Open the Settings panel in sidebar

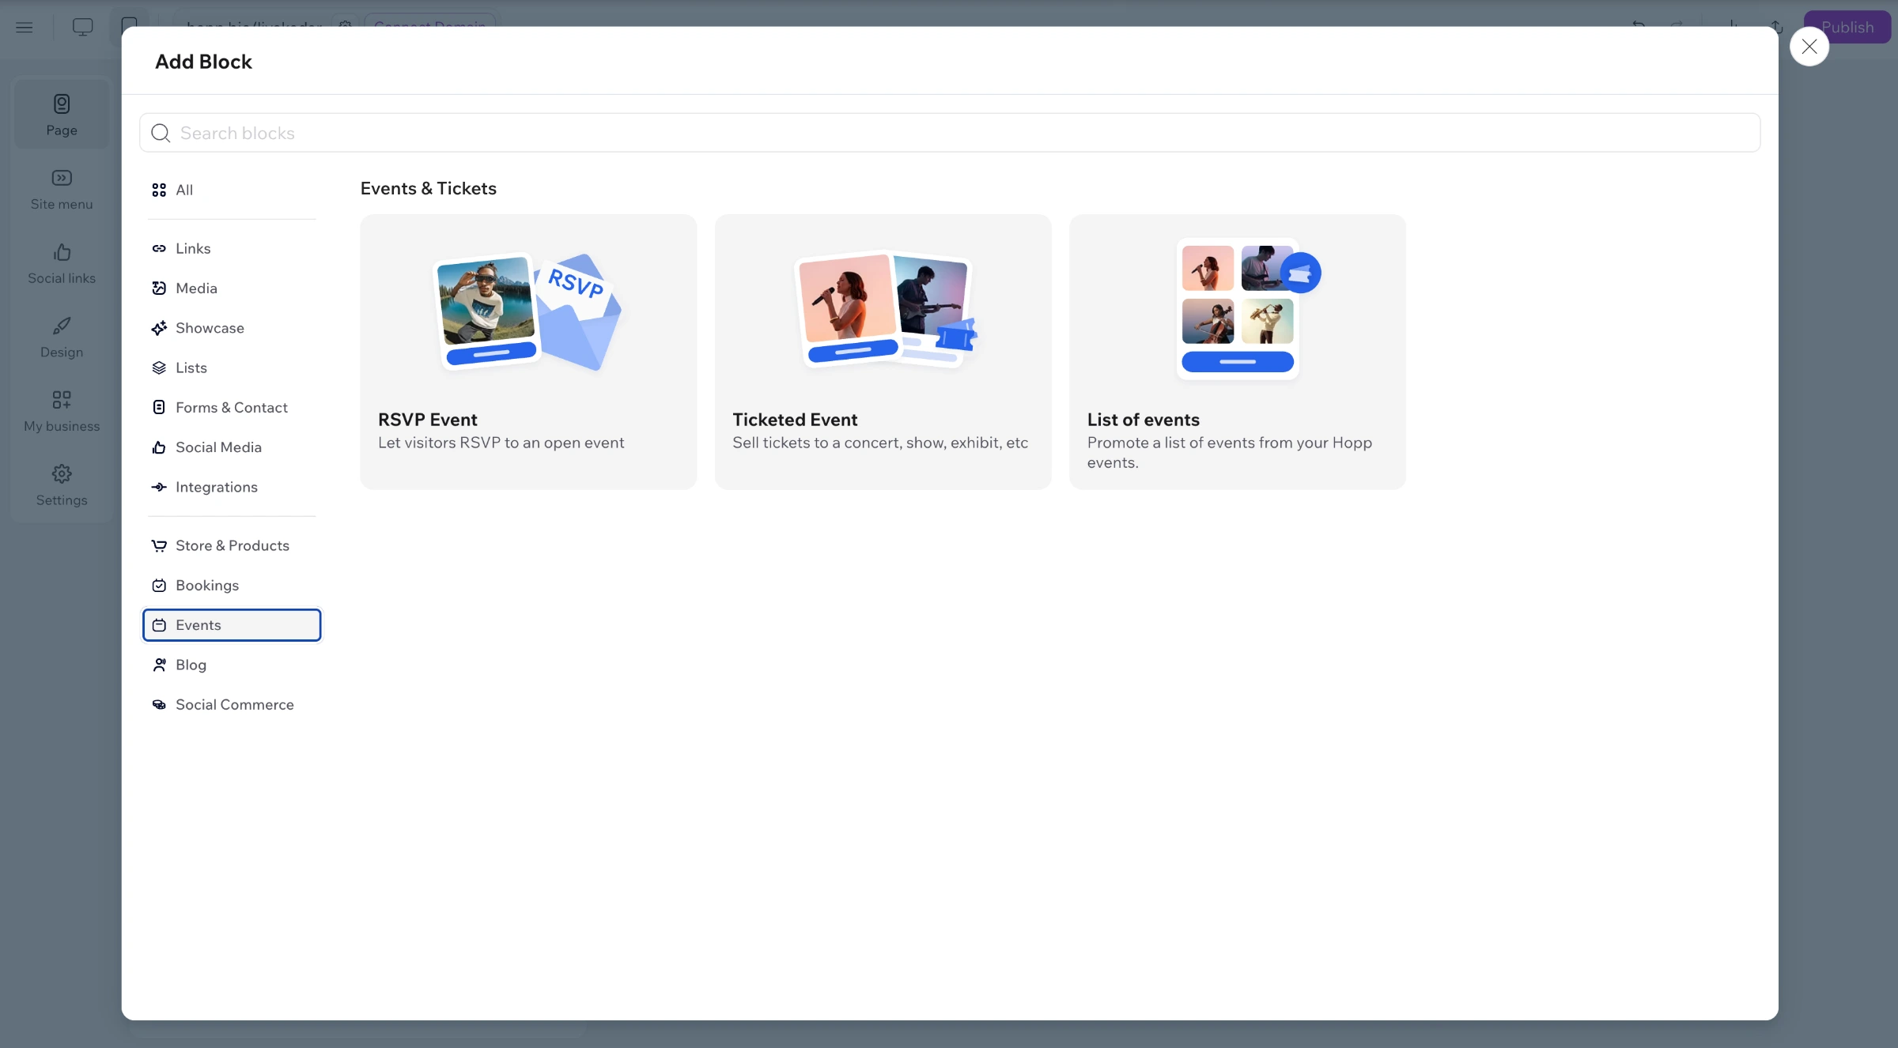(x=62, y=485)
